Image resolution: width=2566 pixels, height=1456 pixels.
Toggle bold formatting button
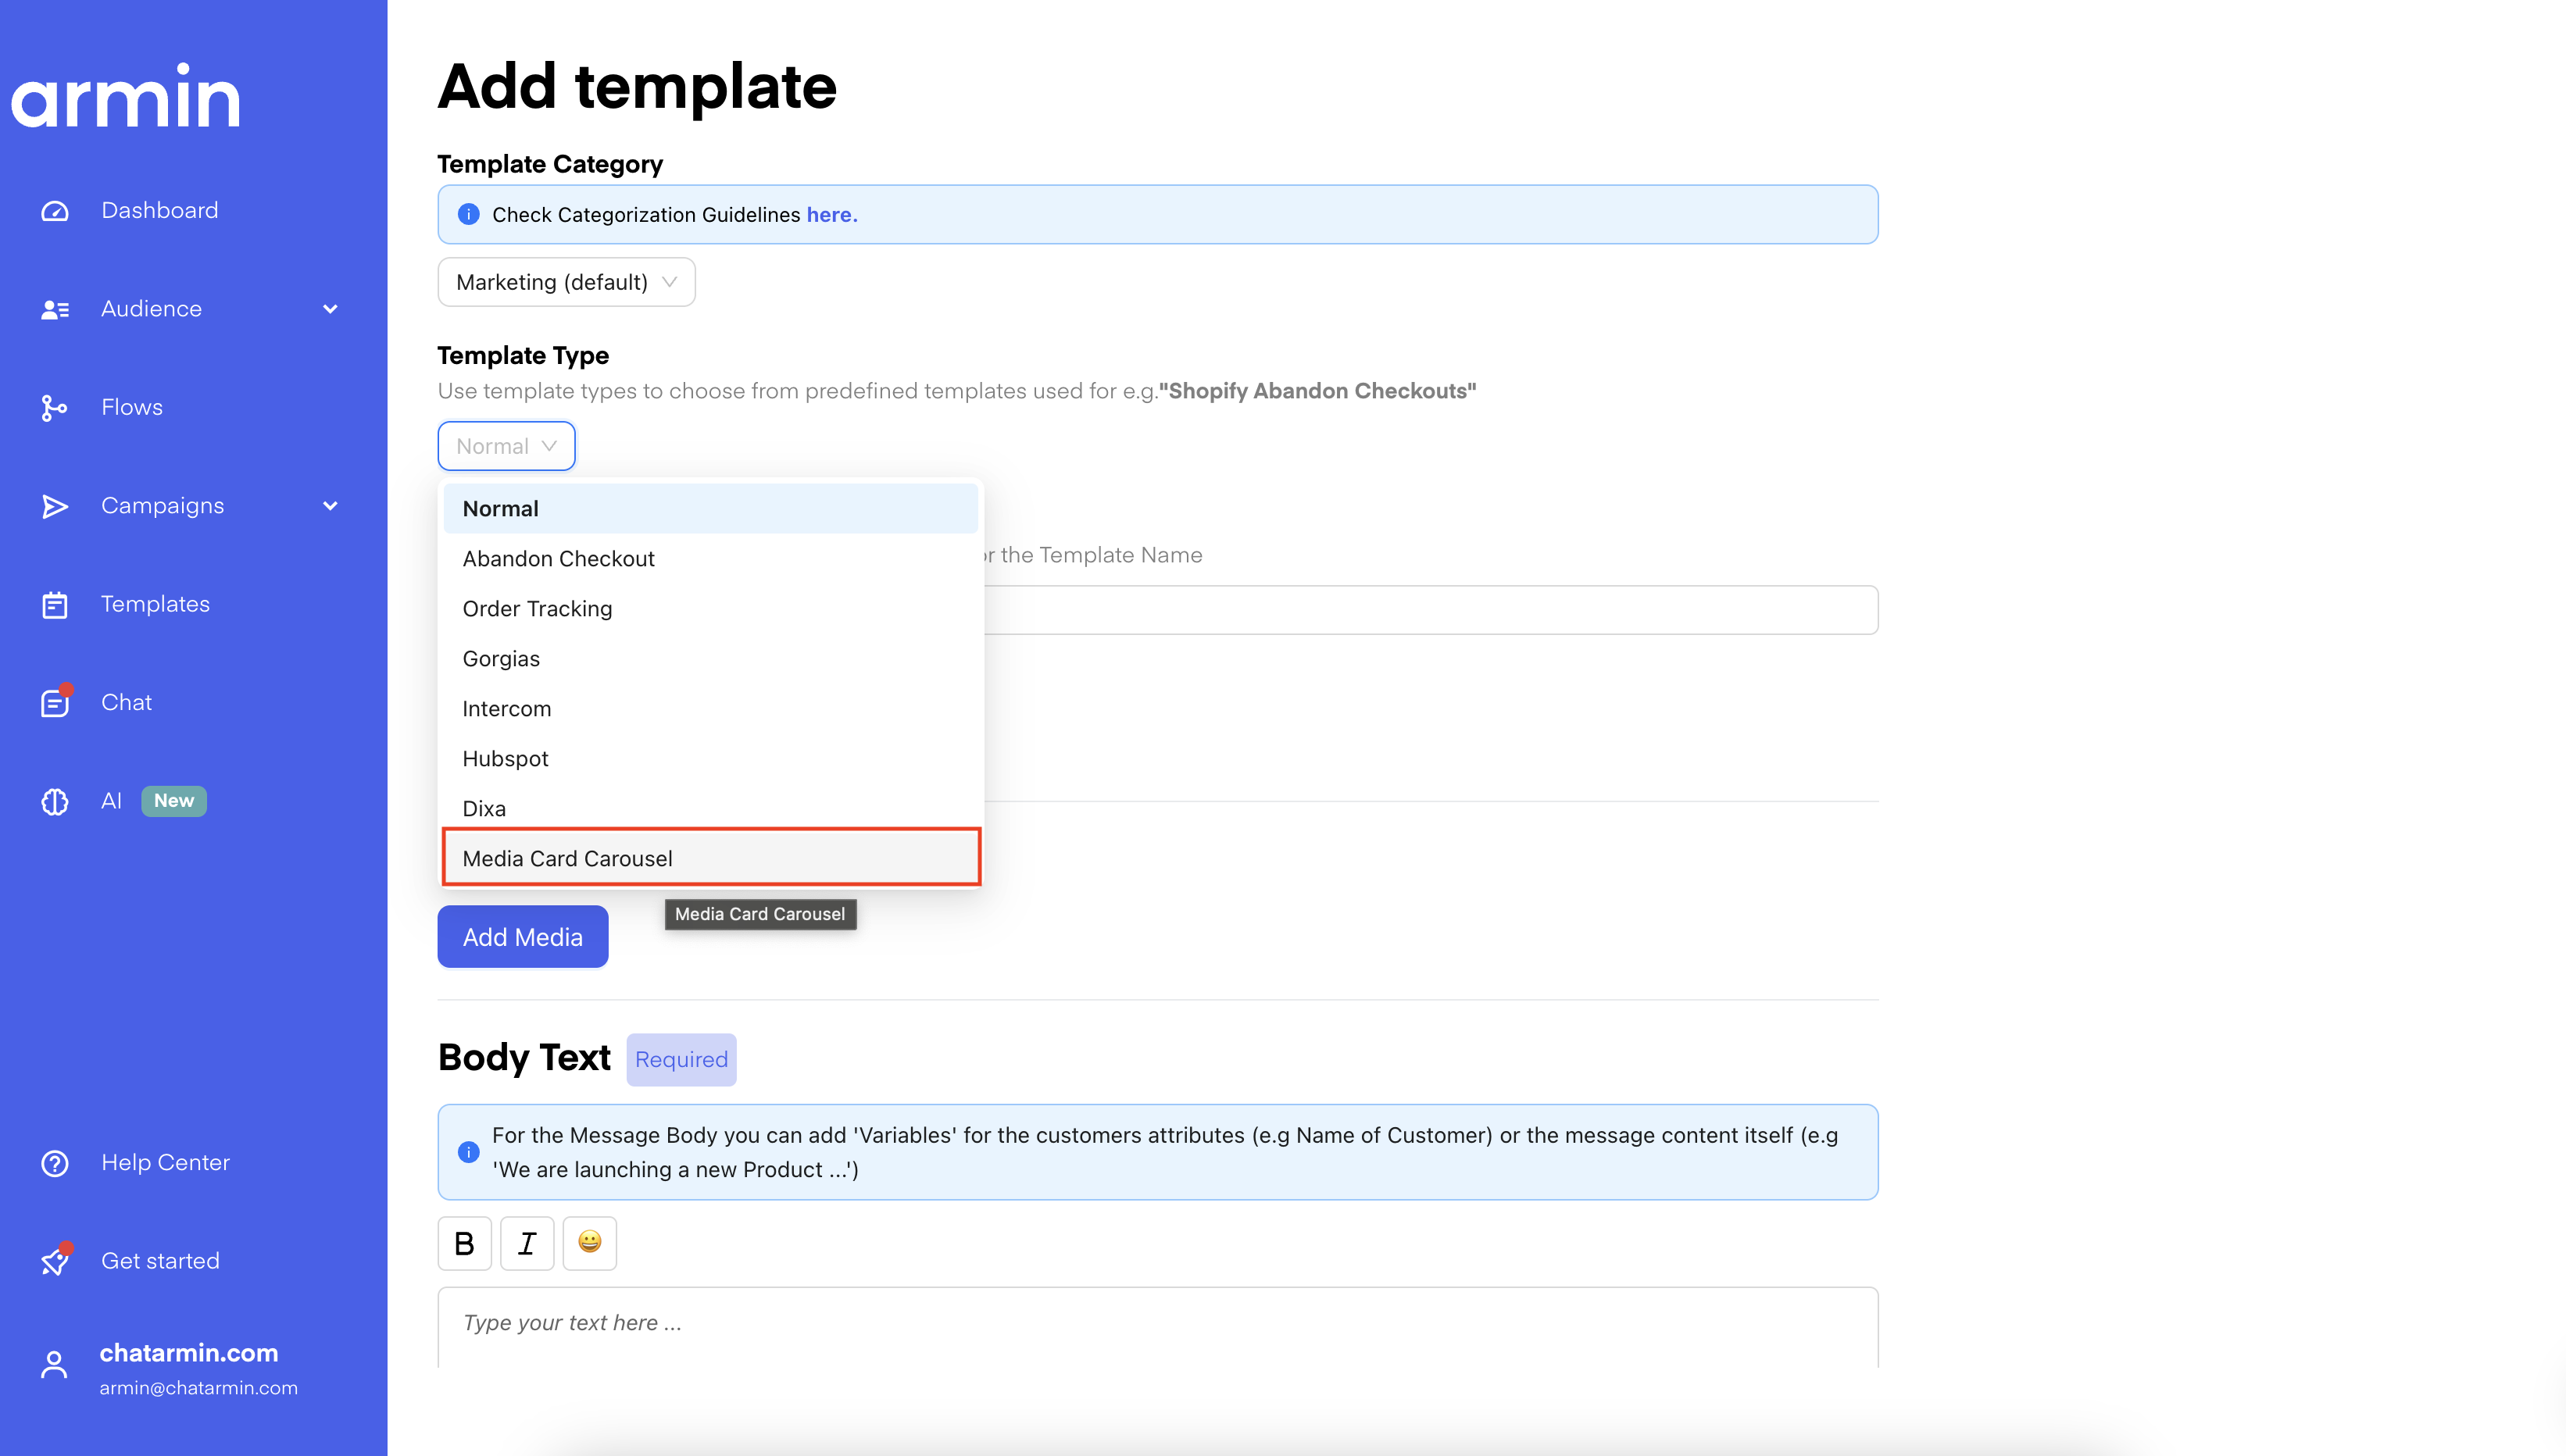tap(464, 1243)
